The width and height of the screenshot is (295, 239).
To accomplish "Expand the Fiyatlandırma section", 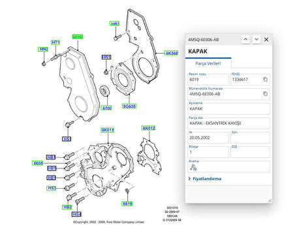I will [x=205, y=179].
